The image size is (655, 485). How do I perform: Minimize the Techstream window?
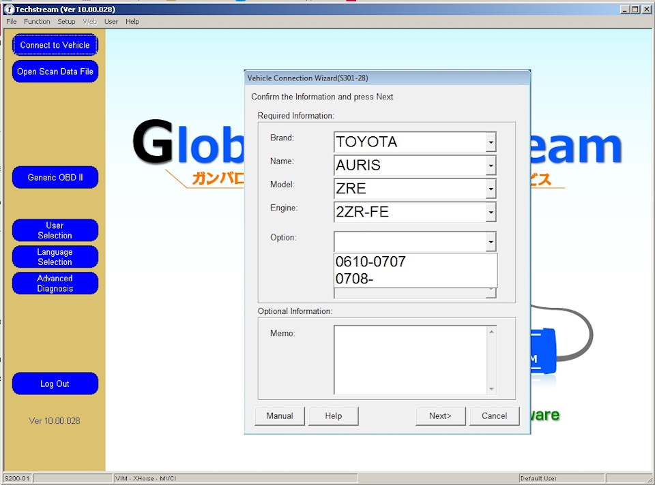click(x=625, y=9)
